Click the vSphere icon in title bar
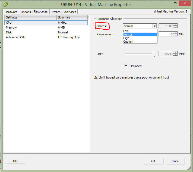Image resolution: width=193 pixels, height=172 pixels. 5,4
